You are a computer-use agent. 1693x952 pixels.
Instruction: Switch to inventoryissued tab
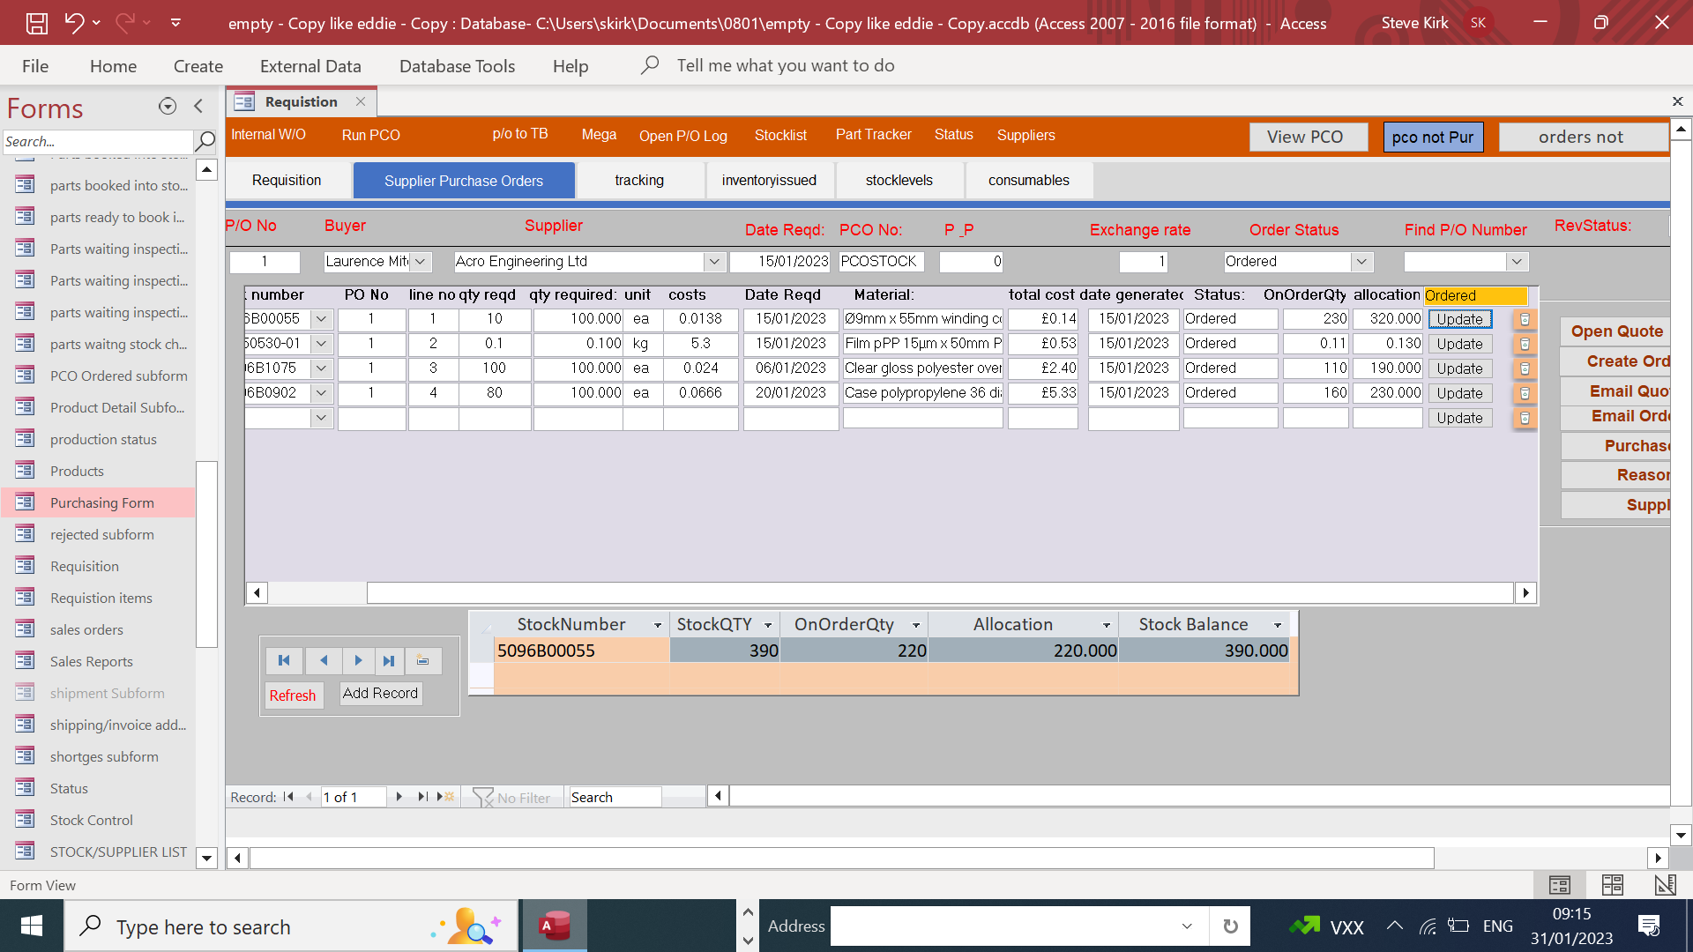pyautogui.click(x=769, y=180)
